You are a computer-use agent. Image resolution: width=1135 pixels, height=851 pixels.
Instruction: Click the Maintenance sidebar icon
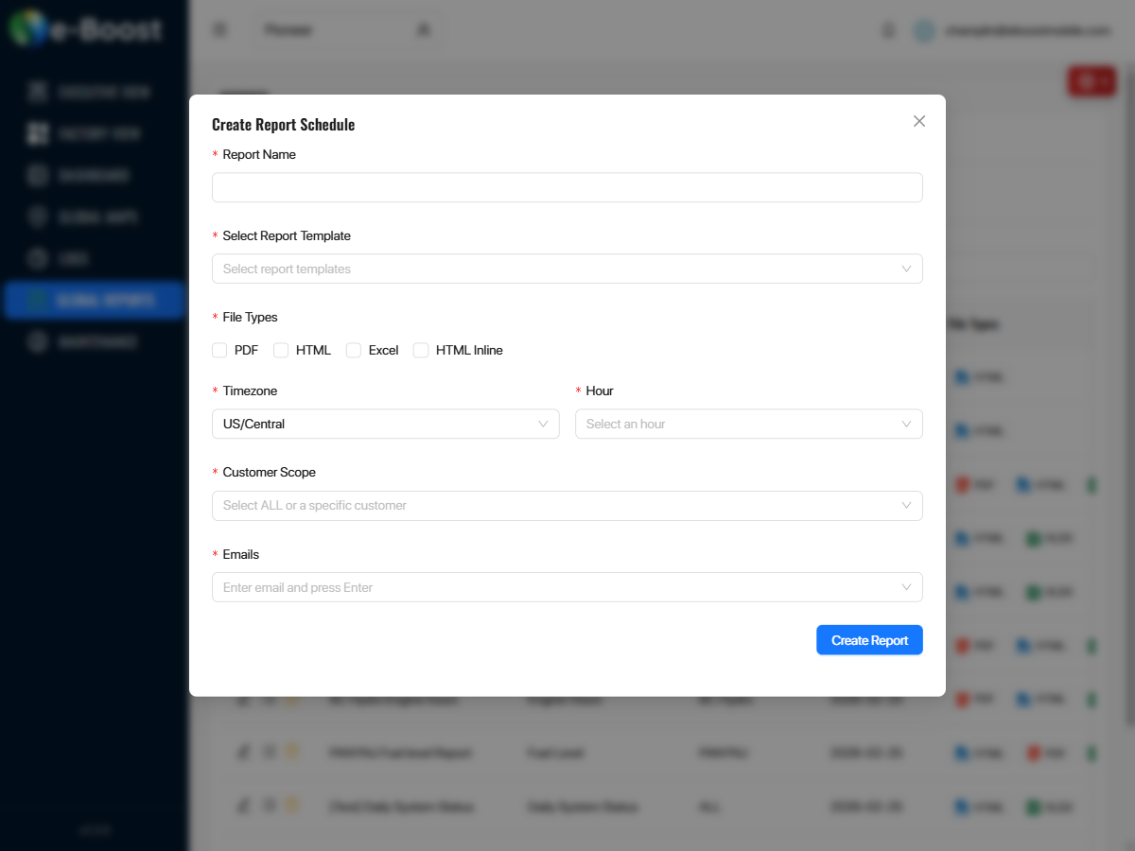38,341
